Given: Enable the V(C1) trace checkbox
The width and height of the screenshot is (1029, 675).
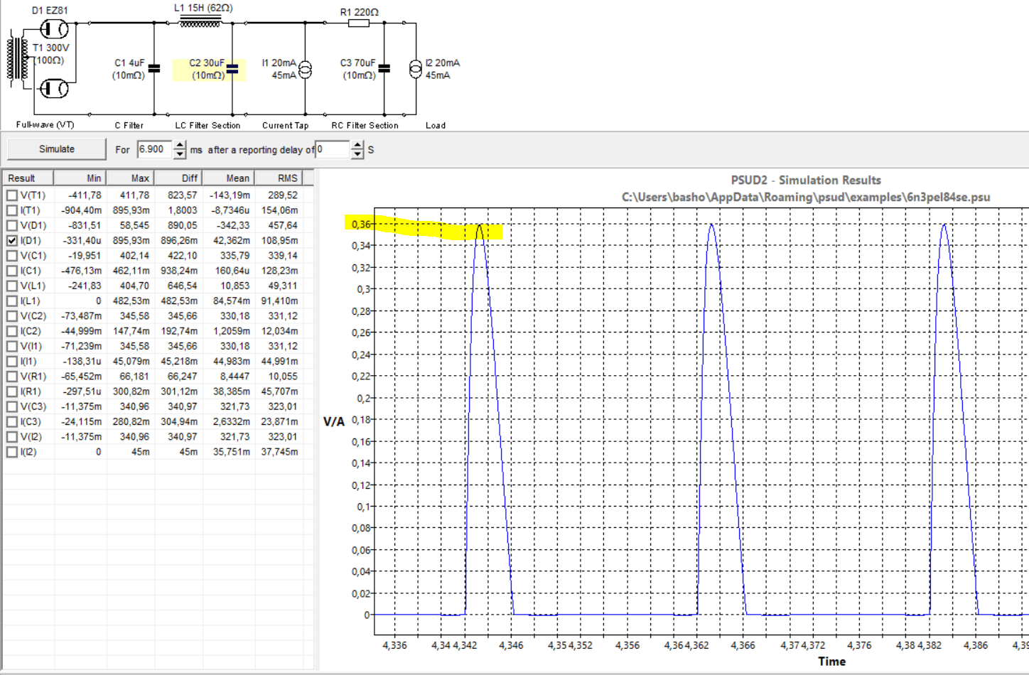Looking at the screenshot, I should (12, 256).
